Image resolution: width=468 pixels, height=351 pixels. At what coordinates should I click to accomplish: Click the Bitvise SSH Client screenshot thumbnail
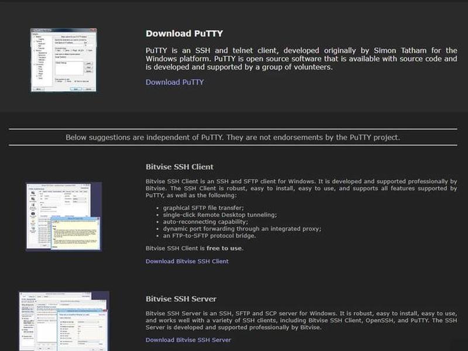(64, 216)
